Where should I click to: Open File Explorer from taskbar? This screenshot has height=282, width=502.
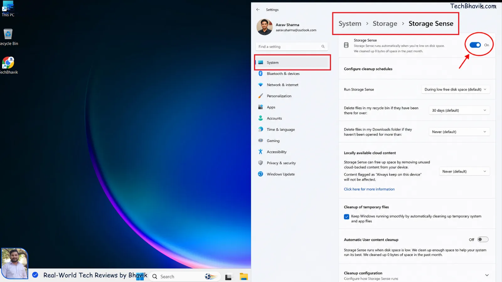244,276
